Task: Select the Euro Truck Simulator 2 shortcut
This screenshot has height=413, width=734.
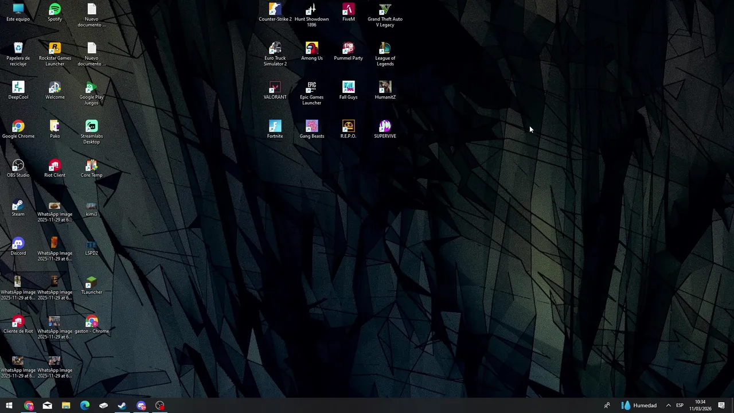Action: coord(275,54)
